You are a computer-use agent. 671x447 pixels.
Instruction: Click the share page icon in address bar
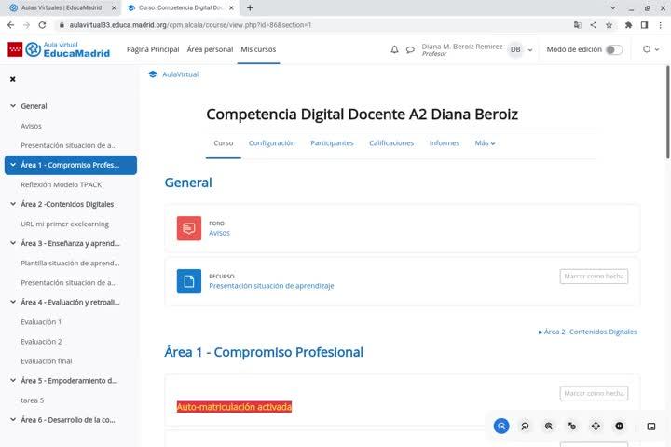[x=593, y=25]
